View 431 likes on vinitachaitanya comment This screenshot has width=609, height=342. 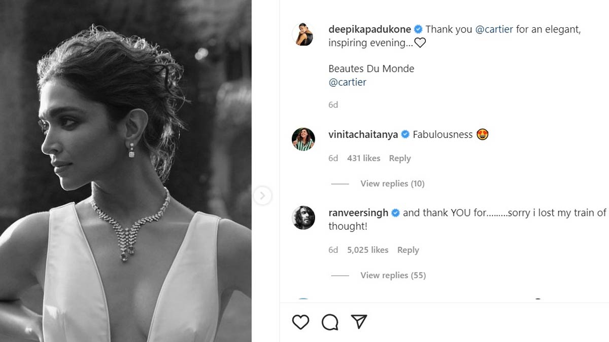pyautogui.click(x=363, y=158)
